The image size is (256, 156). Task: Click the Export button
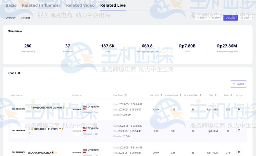tap(238, 84)
